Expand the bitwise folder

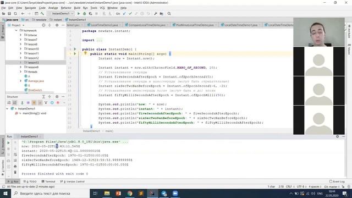pos(21,35)
